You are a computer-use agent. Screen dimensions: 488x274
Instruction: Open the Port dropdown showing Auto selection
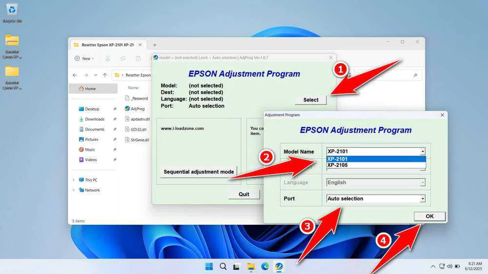pyautogui.click(x=376, y=198)
